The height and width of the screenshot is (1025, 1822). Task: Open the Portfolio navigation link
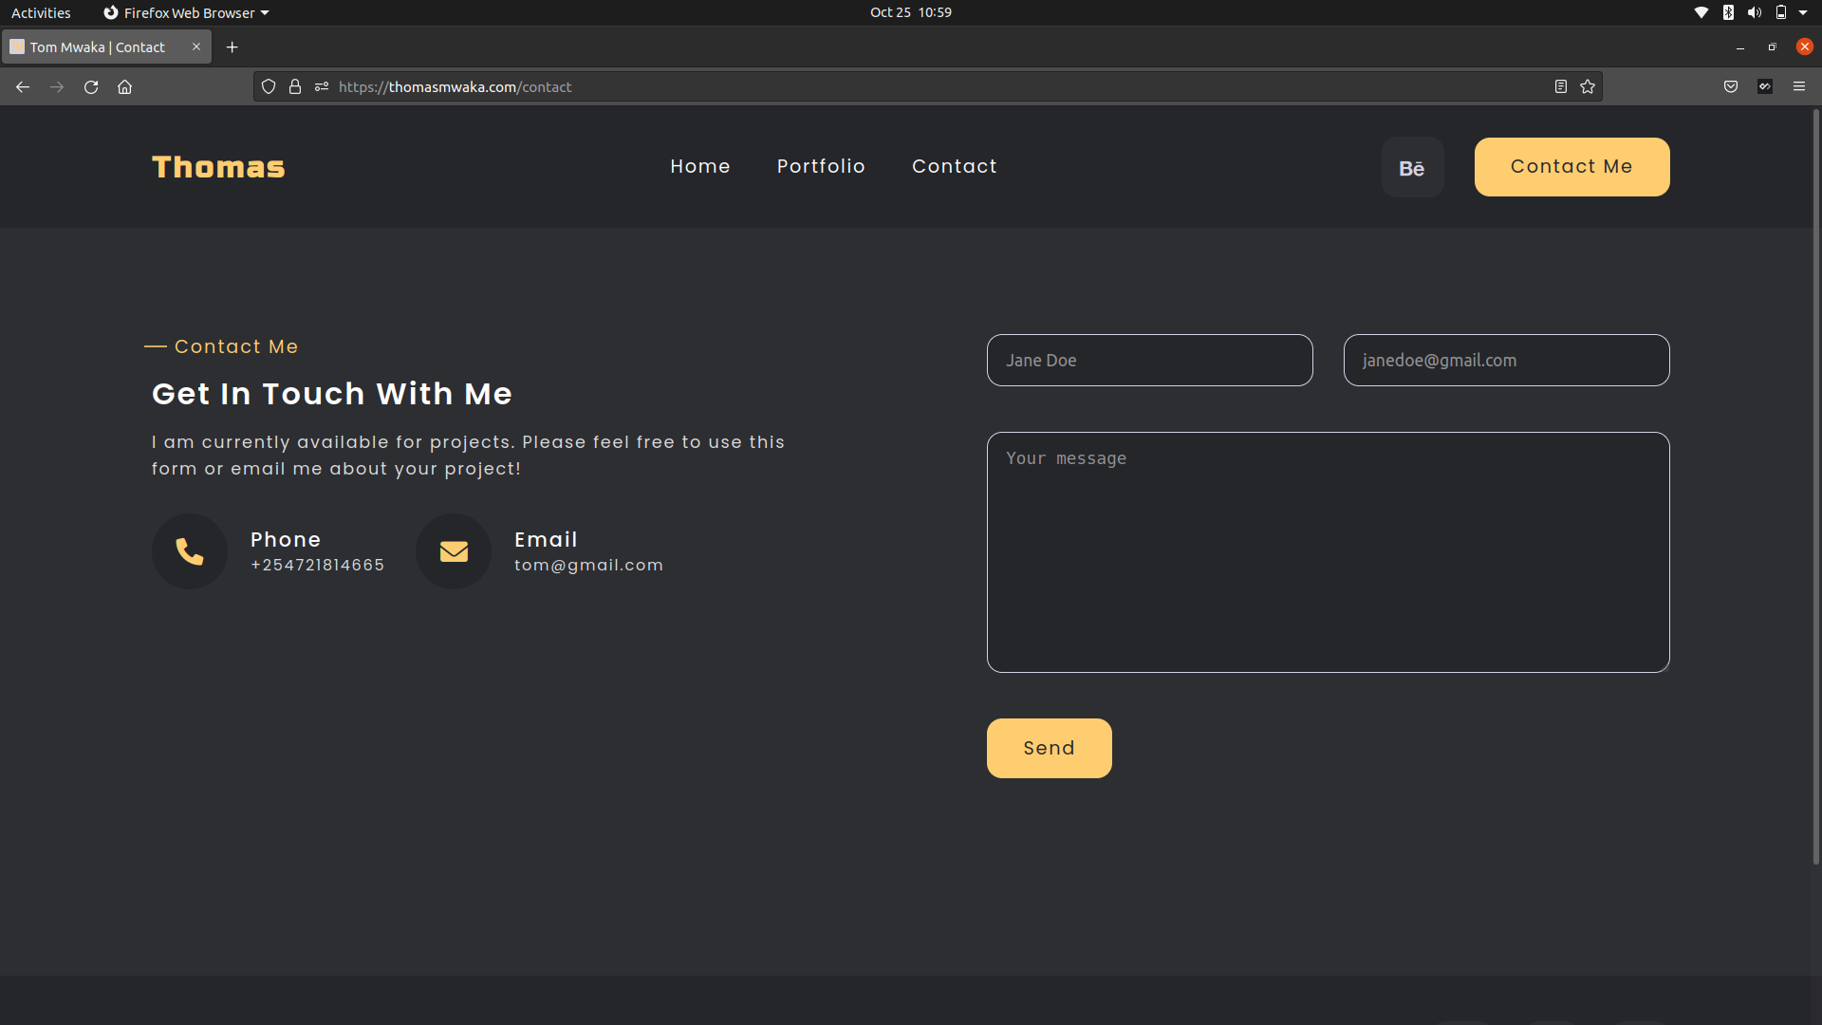pyautogui.click(x=821, y=166)
